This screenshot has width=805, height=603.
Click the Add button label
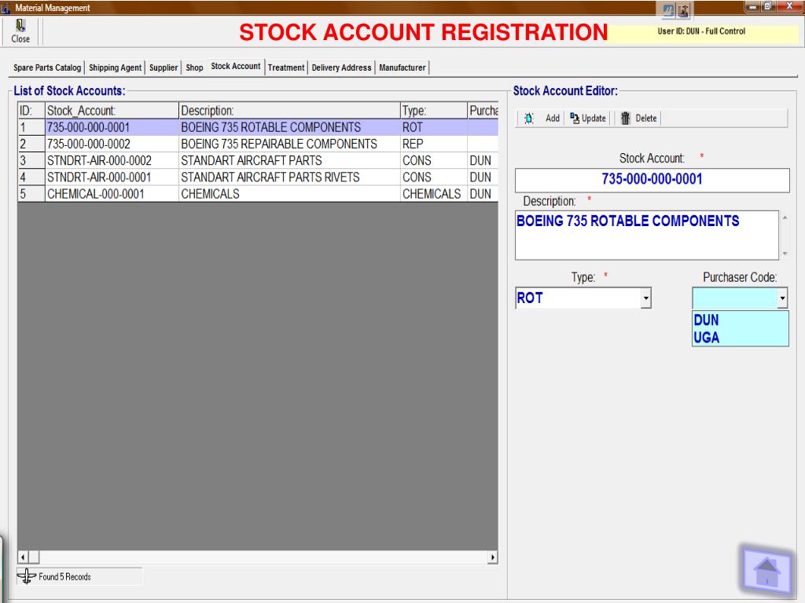click(553, 119)
